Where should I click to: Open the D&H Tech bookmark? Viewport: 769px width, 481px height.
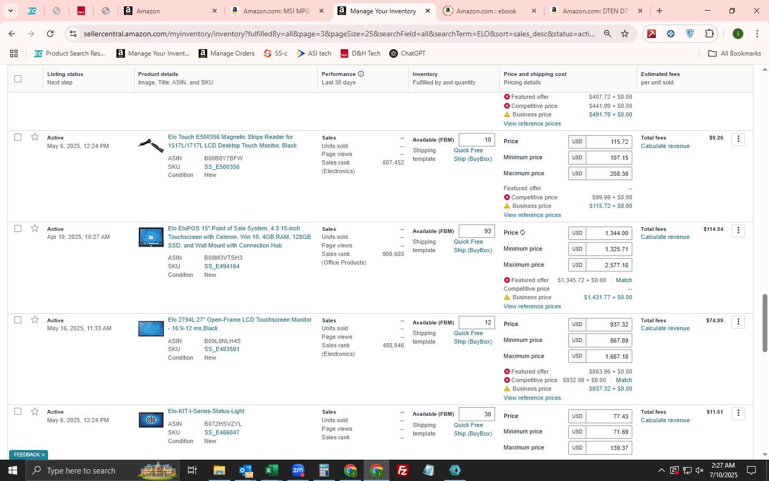360,53
